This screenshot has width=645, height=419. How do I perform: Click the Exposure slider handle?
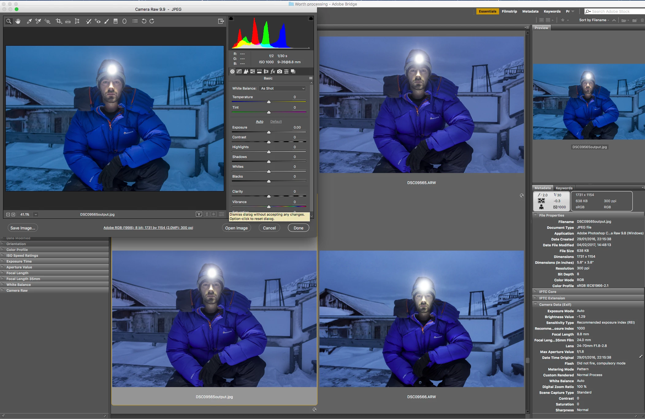click(269, 132)
